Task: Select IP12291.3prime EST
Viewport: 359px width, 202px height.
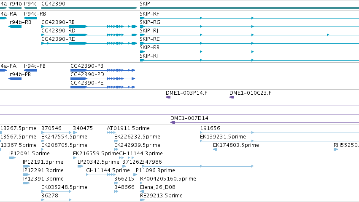Action: (x=26, y=175)
